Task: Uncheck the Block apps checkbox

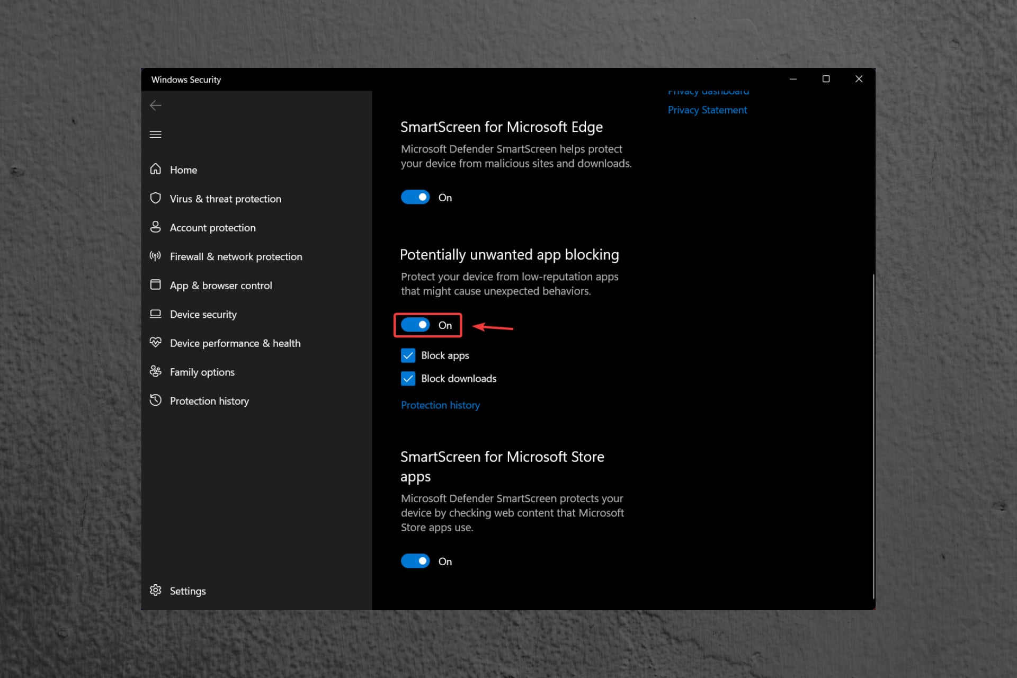Action: pyautogui.click(x=408, y=355)
